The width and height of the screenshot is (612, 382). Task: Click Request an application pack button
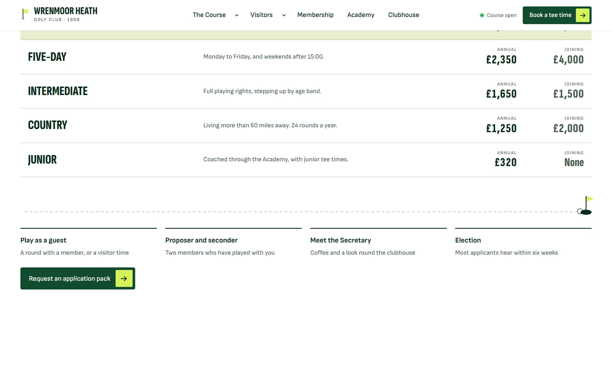(78, 278)
